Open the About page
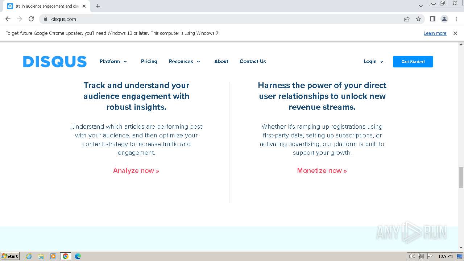Viewport: 464px width, 261px height. (221, 61)
